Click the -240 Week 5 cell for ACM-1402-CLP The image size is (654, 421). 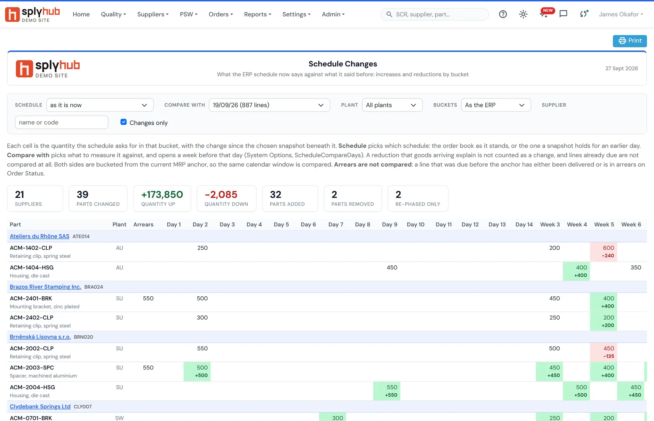(604, 252)
